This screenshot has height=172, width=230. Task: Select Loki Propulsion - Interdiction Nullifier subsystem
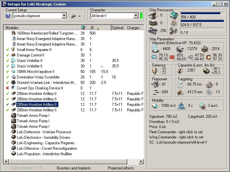44,154
